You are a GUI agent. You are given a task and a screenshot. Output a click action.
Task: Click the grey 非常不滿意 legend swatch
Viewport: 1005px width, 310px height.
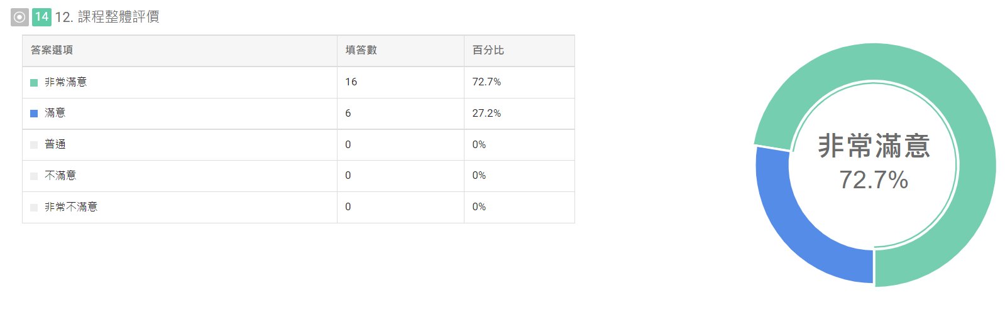pos(34,208)
